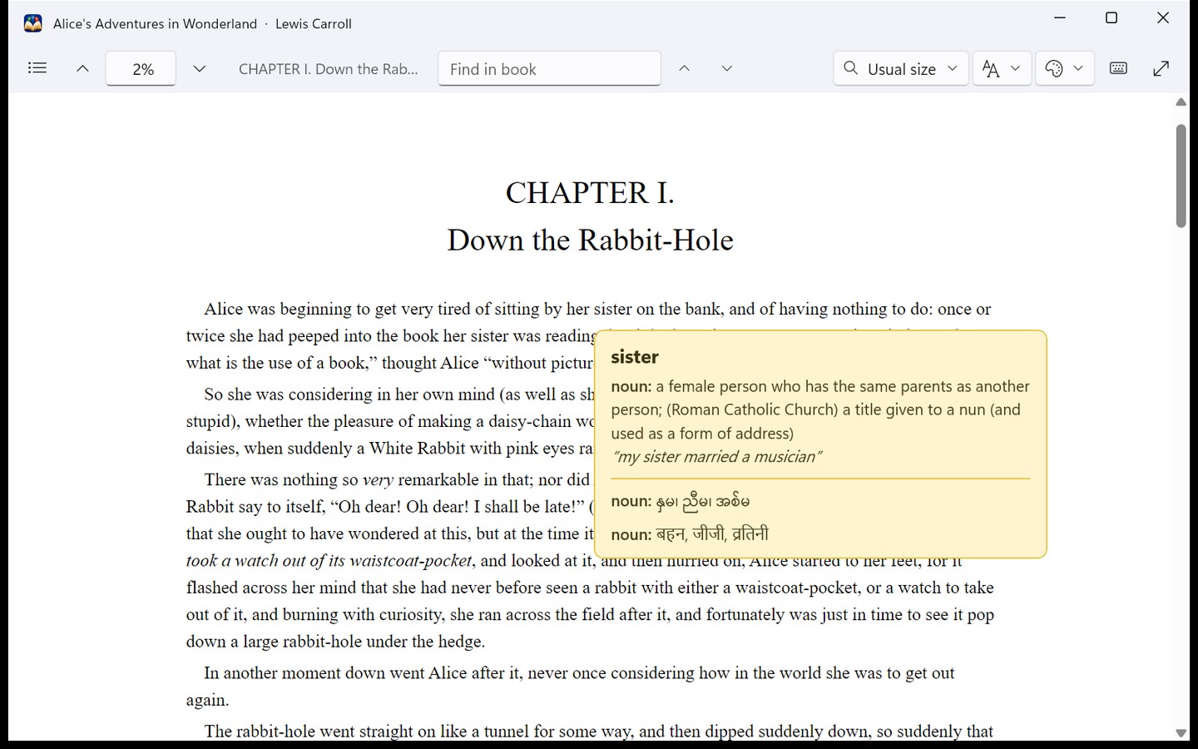Click the vertical scrollbar thumb
The width and height of the screenshot is (1198, 749).
1181,176
